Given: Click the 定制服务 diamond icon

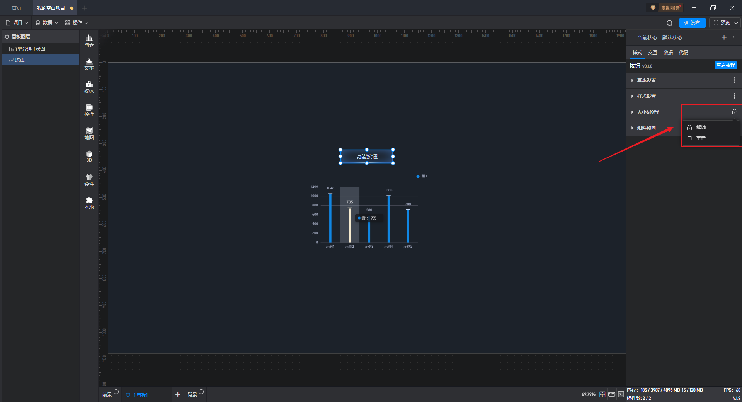Looking at the screenshot, I should pos(653,8).
